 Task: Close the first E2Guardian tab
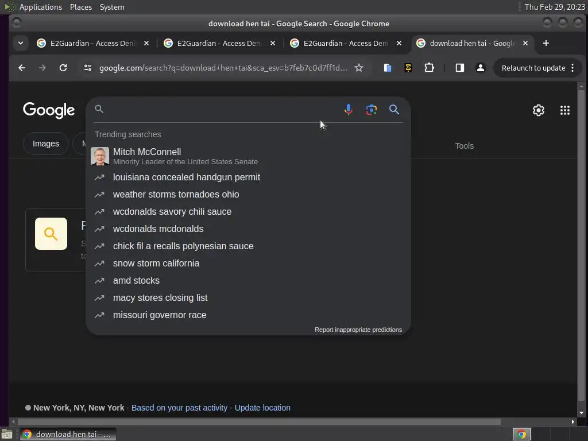pyautogui.click(x=146, y=43)
